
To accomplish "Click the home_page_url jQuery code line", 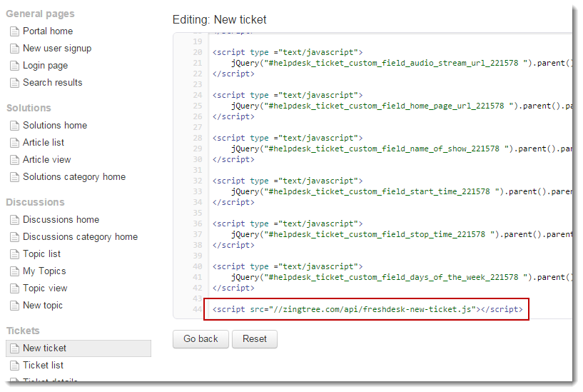I will [x=402, y=106].
